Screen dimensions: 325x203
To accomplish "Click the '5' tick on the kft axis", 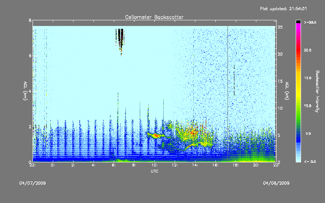I will [279, 135].
